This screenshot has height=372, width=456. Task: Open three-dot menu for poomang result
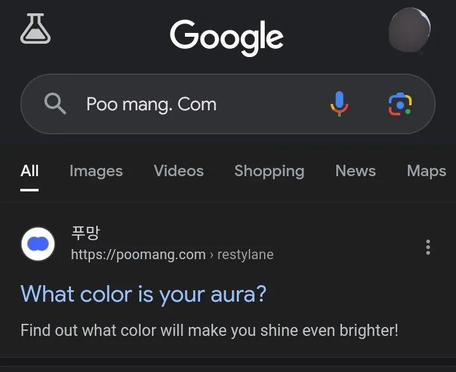(x=428, y=247)
